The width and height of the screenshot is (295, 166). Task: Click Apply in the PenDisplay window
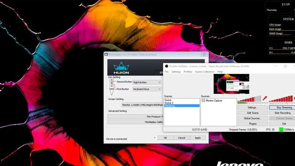198,138
